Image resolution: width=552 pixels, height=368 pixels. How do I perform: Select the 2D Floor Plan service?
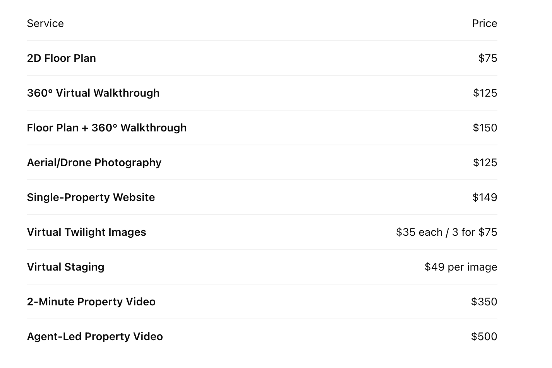(x=62, y=58)
